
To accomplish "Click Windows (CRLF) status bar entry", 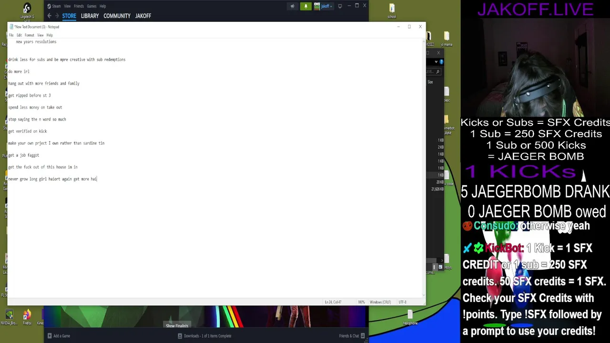I will click(x=380, y=302).
